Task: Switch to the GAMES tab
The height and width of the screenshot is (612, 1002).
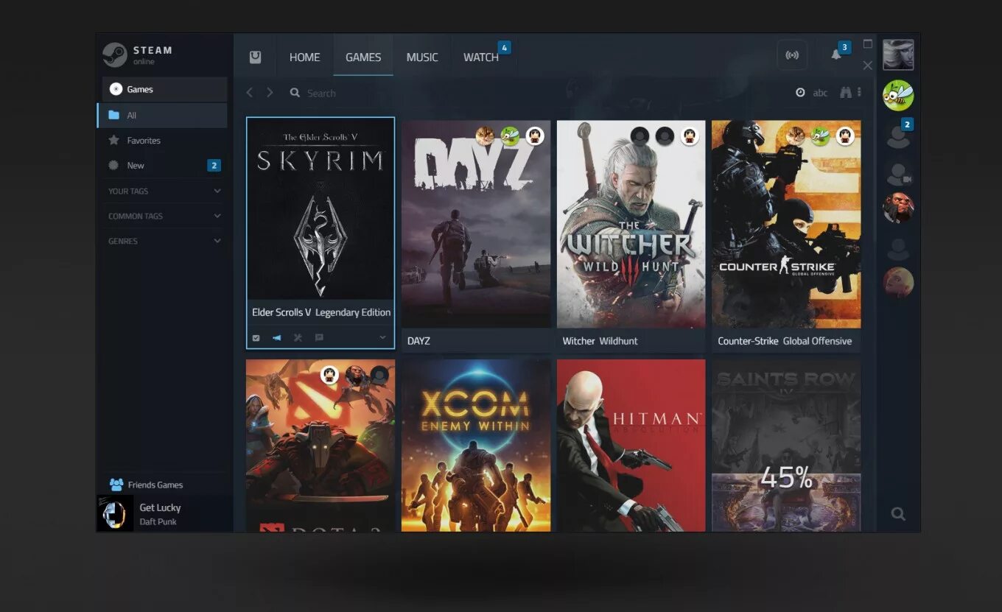Action: (x=363, y=57)
